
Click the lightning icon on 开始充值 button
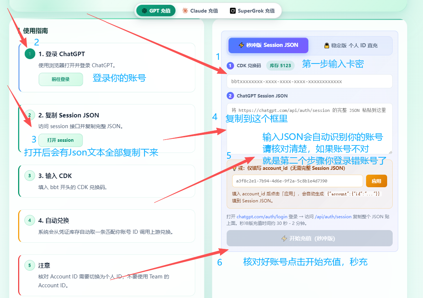click(x=284, y=239)
